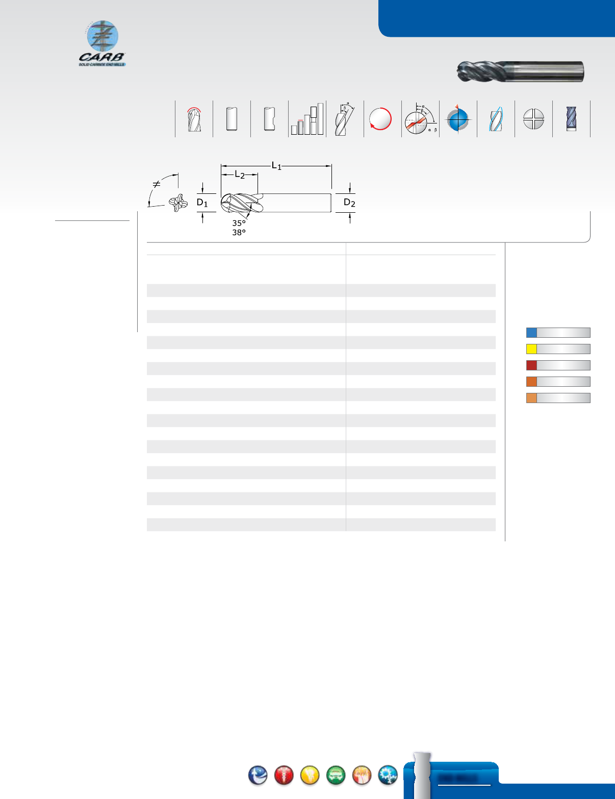Select the ball nose end mill icon
Viewport: 615px width, 799px height.
[194, 120]
